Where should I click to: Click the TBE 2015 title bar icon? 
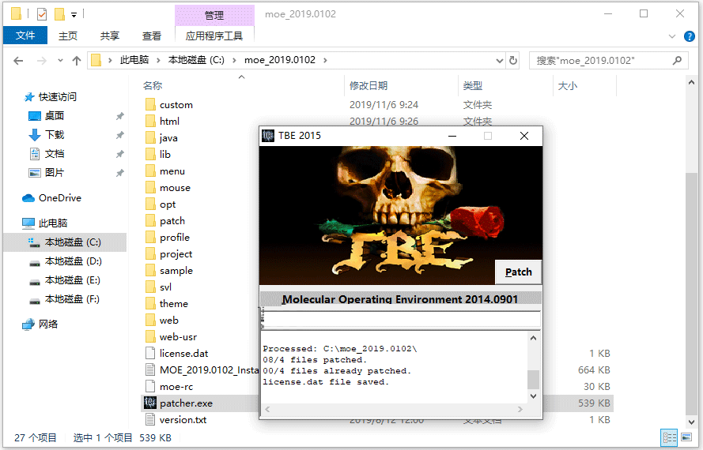point(268,135)
